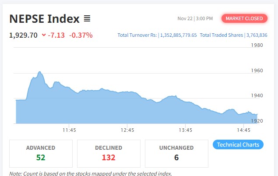Image resolution: width=278 pixels, height=176 pixels.
Task: Click the 13:45 time axis label
Action: click(x=186, y=130)
